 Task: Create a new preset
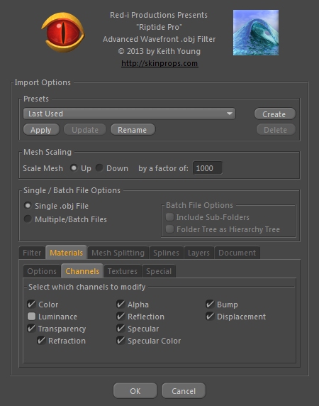pyautogui.click(x=274, y=114)
